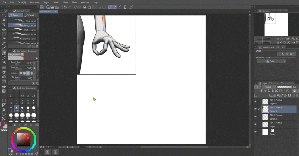Click the zoom in icon in the Navigator panel

click(285, 39)
